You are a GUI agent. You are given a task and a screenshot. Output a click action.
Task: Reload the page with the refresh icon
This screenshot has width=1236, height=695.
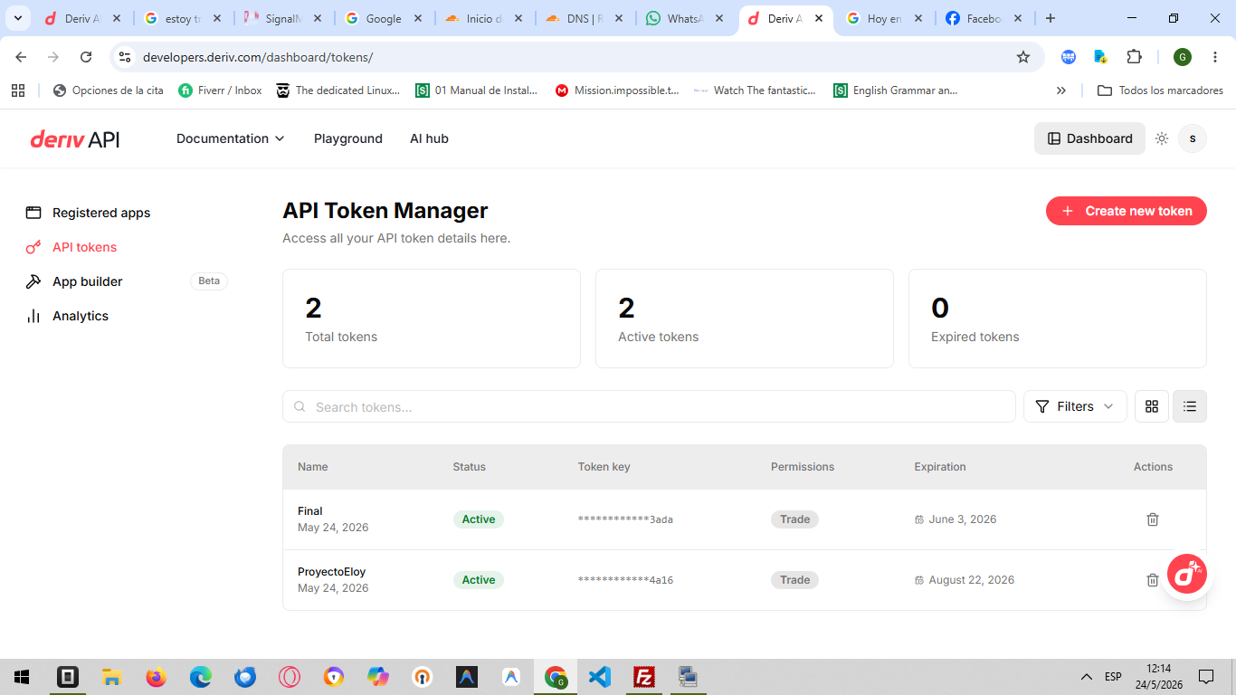click(x=86, y=57)
